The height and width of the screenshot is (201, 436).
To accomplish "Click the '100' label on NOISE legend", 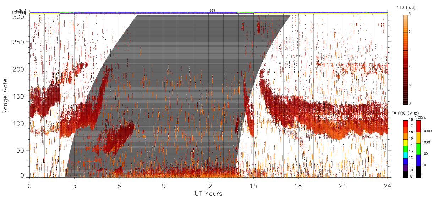I will [x=424, y=153].
